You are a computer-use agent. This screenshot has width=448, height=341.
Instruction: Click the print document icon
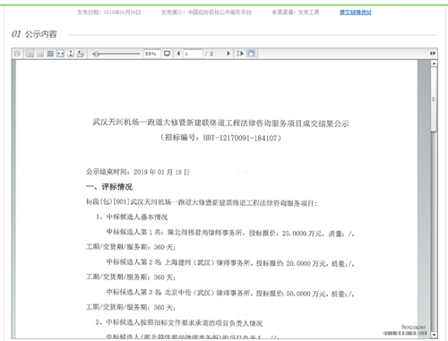coord(17,54)
